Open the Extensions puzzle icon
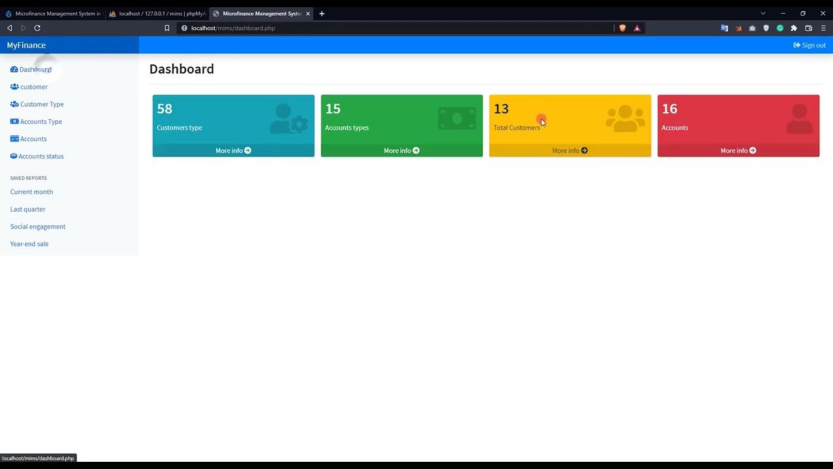Screen dimensions: 833x469 point(794,28)
